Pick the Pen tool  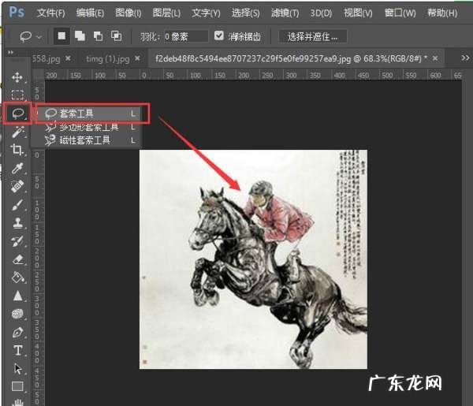pos(17,332)
